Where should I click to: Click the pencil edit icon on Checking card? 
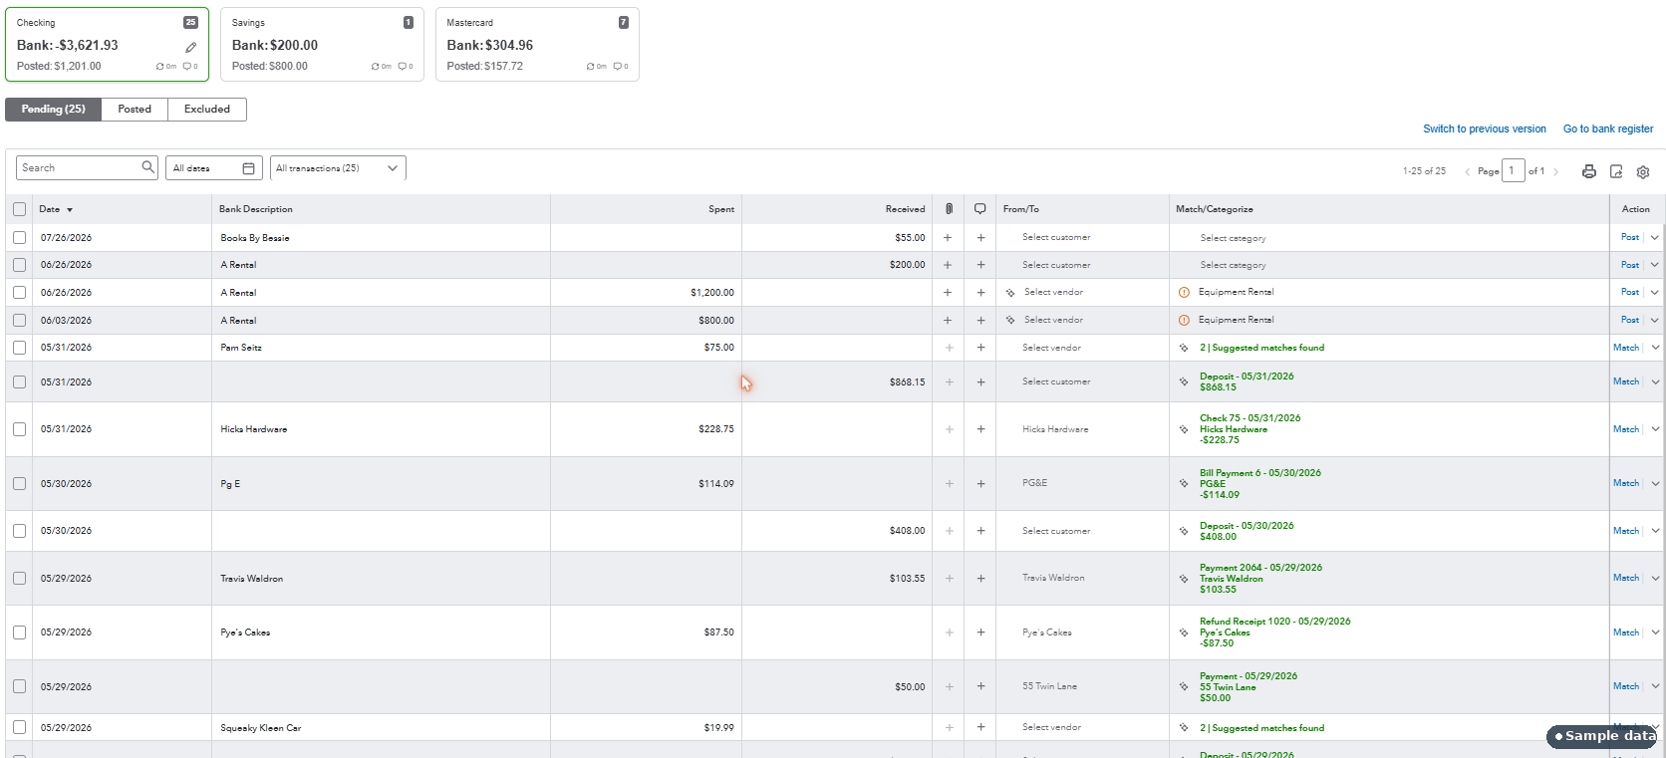pyautogui.click(x=190, y=47)
